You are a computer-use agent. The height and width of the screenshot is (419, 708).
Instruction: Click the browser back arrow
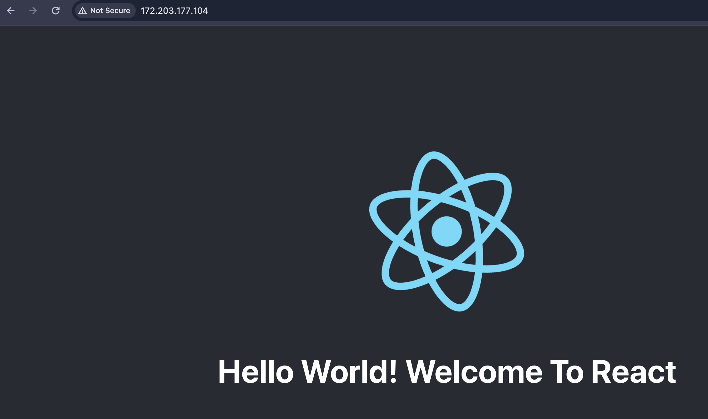coord(11,11)
